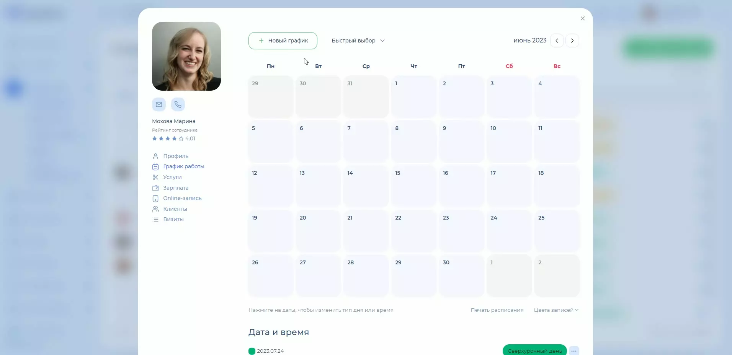
Task: Expand the Быстрый выбор dropdown
Action: 358,41
